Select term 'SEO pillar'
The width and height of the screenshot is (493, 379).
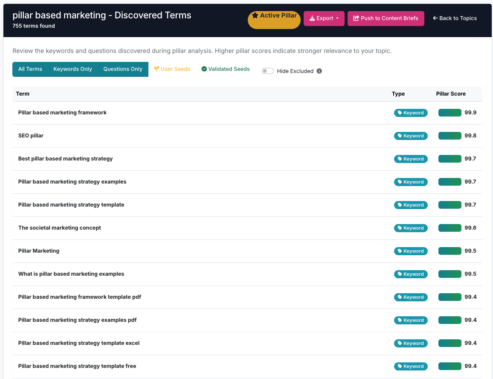click(x=31, y=136)
